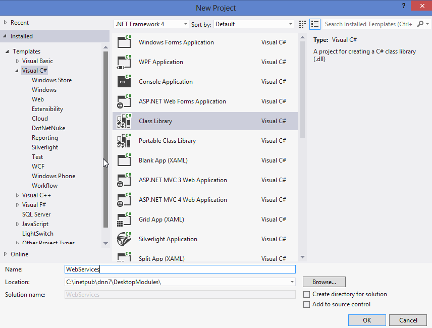
Task: Select the WCF template category
Action: [38, 167]
